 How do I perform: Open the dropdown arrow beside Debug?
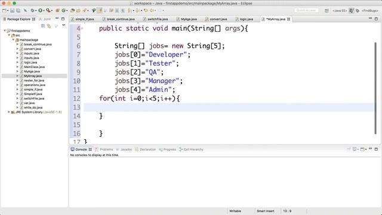click(x=36, y=11)
